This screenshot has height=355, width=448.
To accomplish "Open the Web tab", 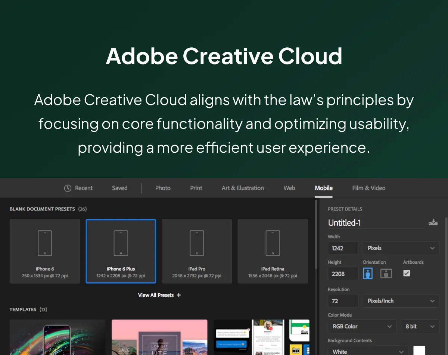I will 289,188.
